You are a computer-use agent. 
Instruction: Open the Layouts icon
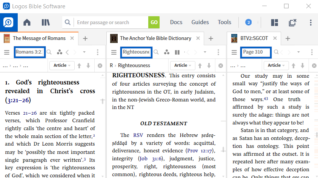coord(275,23)
